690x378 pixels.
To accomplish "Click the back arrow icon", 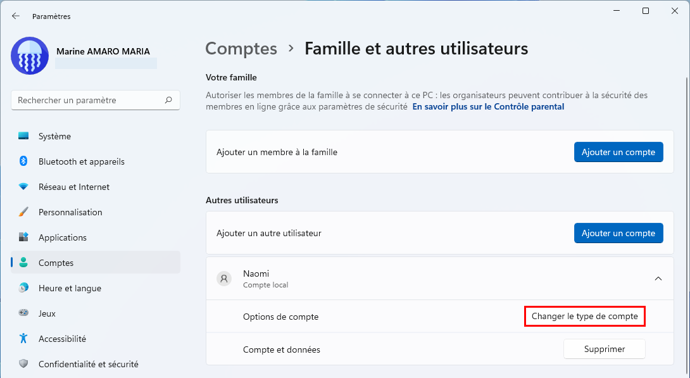I will [16, 16].
